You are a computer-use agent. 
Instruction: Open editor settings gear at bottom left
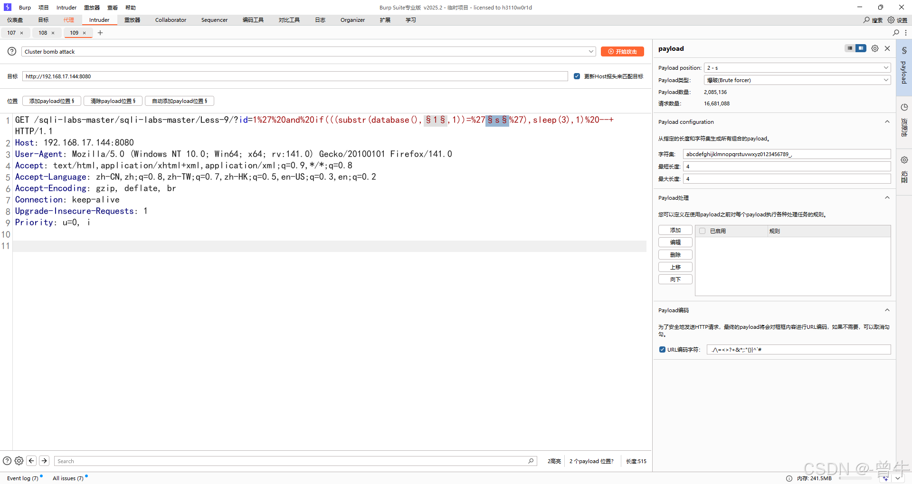(x=19, y=461)
